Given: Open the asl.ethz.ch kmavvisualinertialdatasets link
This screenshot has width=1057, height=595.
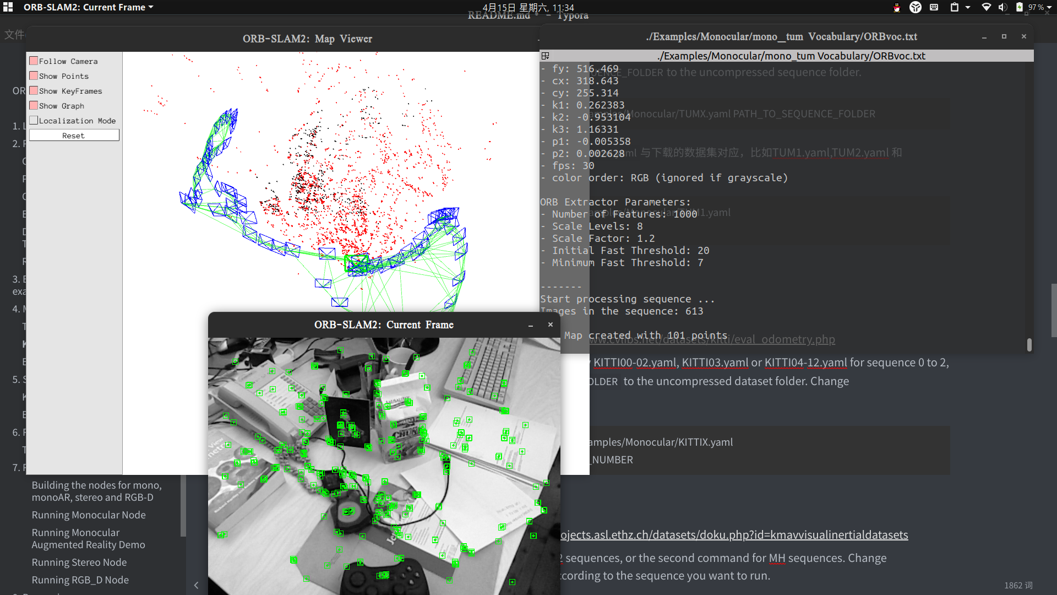Looking at the screenshot, I should pos(734,535).
